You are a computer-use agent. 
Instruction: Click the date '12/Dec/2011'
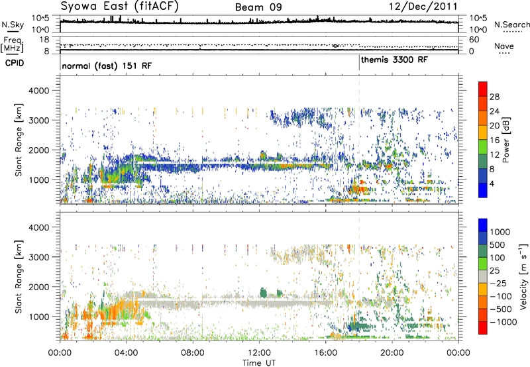[423, 7]
